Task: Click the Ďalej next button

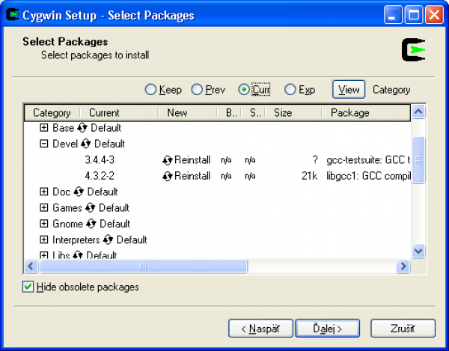Action: click(328, 328)
